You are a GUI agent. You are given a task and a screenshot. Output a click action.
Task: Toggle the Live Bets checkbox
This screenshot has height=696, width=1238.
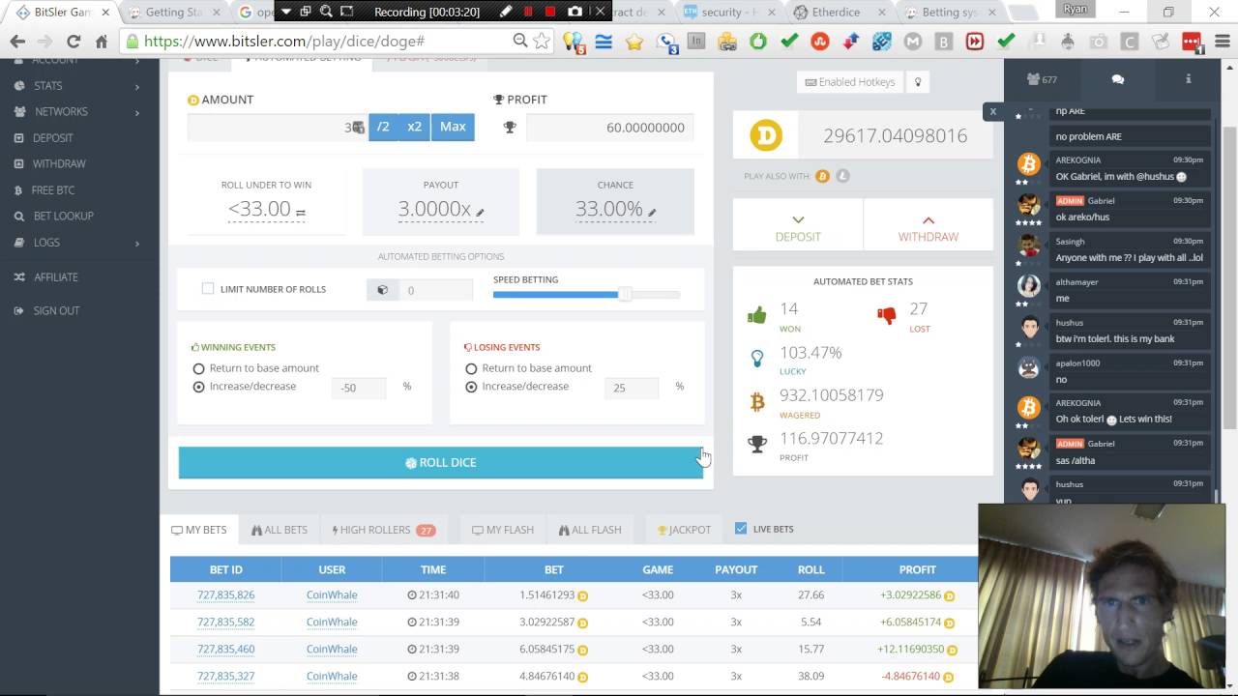[741, 529]
